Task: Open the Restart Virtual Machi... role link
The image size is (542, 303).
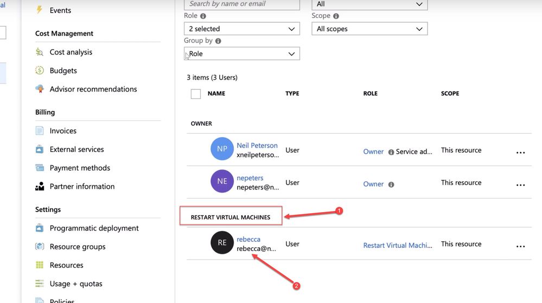Action: 398,246
